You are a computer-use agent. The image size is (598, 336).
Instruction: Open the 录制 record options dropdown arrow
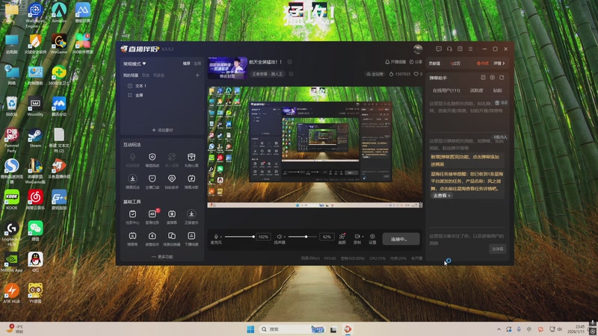point(363,237)
